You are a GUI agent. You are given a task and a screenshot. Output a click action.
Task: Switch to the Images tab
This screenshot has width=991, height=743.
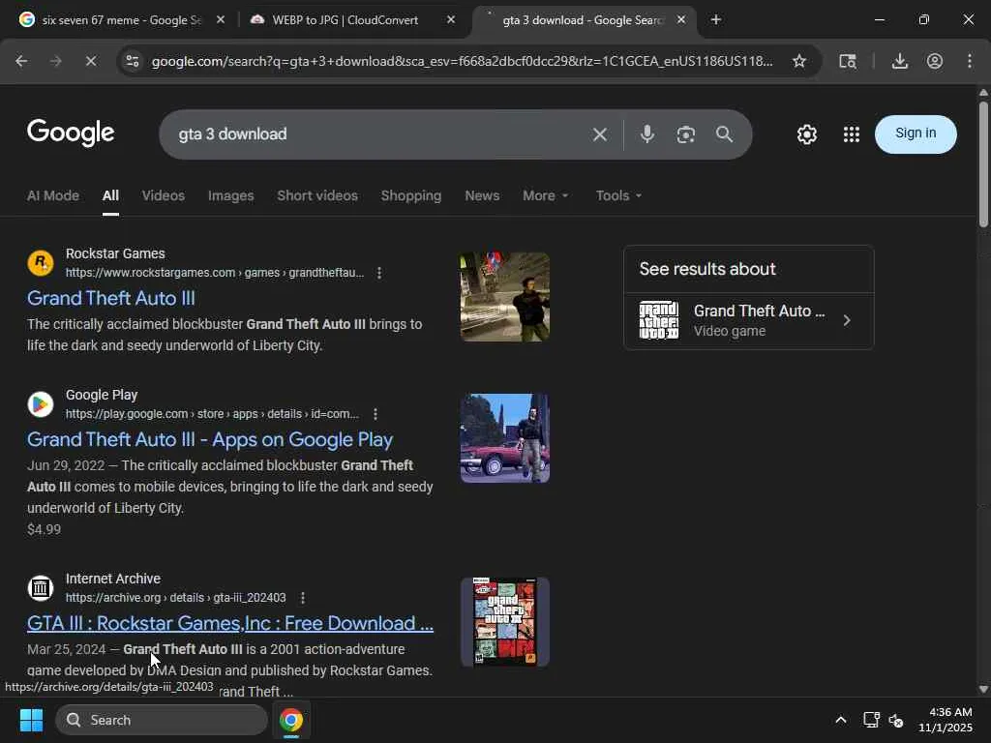230,195
